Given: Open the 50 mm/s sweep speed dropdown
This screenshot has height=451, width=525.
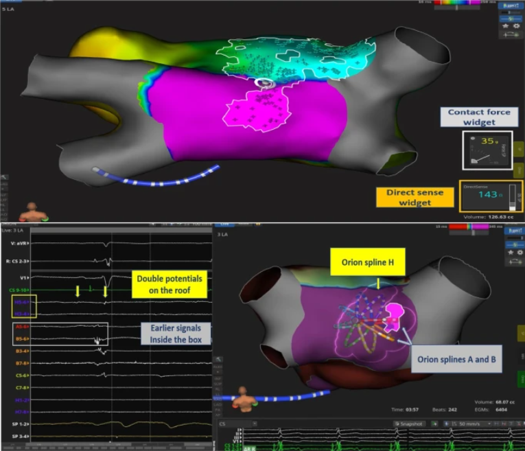Looking at the screenshot, I should coord(475,424).
